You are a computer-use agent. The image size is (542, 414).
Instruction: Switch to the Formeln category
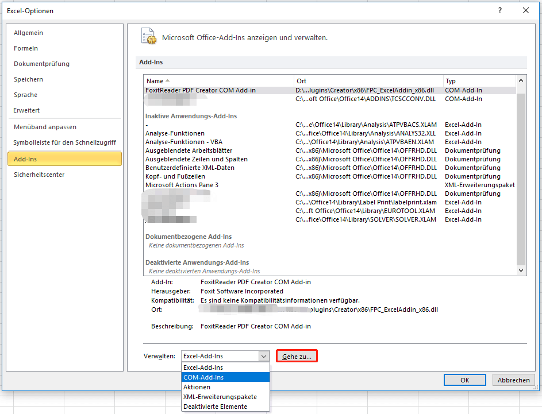(26, 49)
